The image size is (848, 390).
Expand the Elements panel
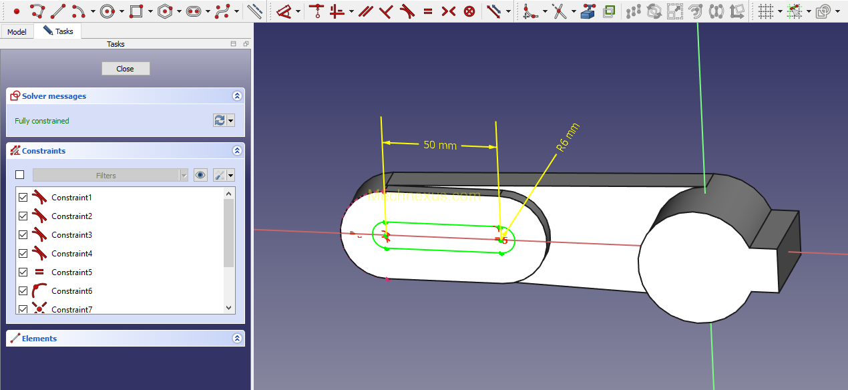pyautogui.click(x=237, y=339)
